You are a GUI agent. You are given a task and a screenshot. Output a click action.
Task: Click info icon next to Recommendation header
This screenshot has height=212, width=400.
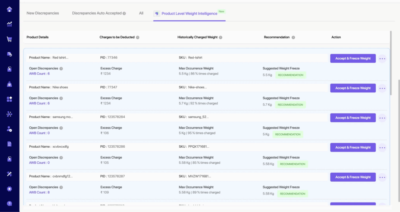pyautogui.click(x=293, y=37)
